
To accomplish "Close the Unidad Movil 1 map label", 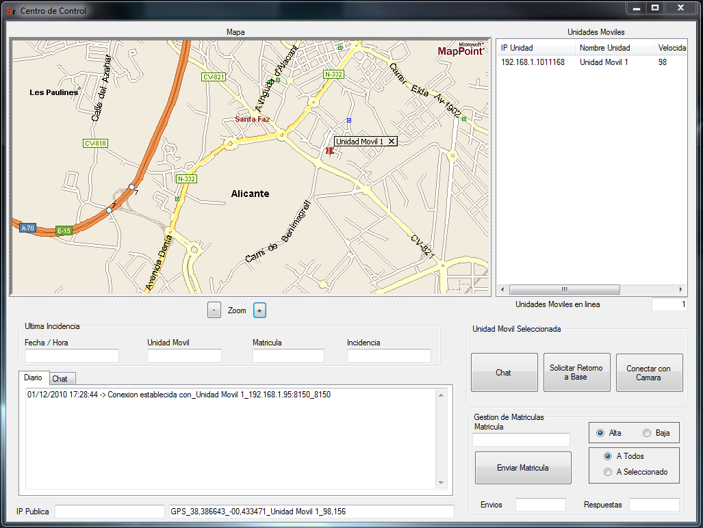I will pos(392,142).
